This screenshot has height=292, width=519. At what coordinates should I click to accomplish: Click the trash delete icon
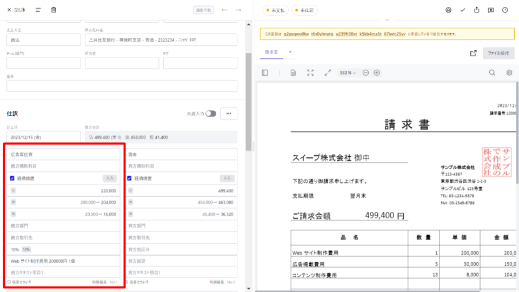click(54, 10)
